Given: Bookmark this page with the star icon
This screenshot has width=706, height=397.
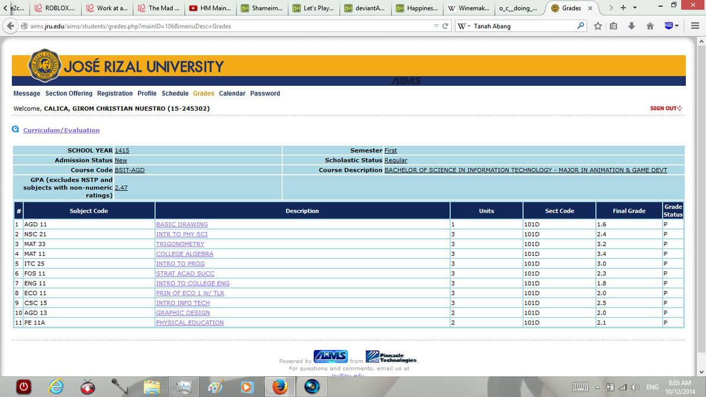Looking at the screenshot, I should [x=598, y=26].
